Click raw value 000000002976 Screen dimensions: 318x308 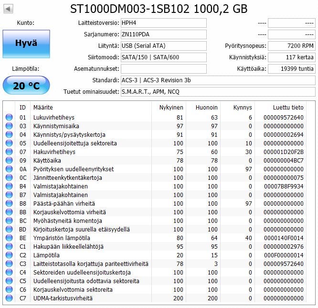click(284, 247)
